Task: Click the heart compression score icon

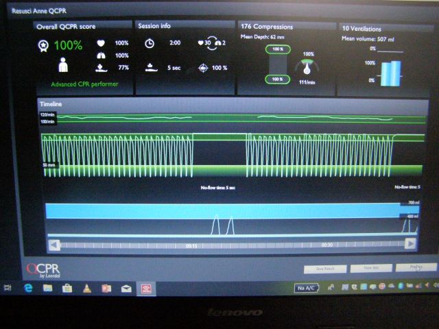Action: click(x=100, y=43)
